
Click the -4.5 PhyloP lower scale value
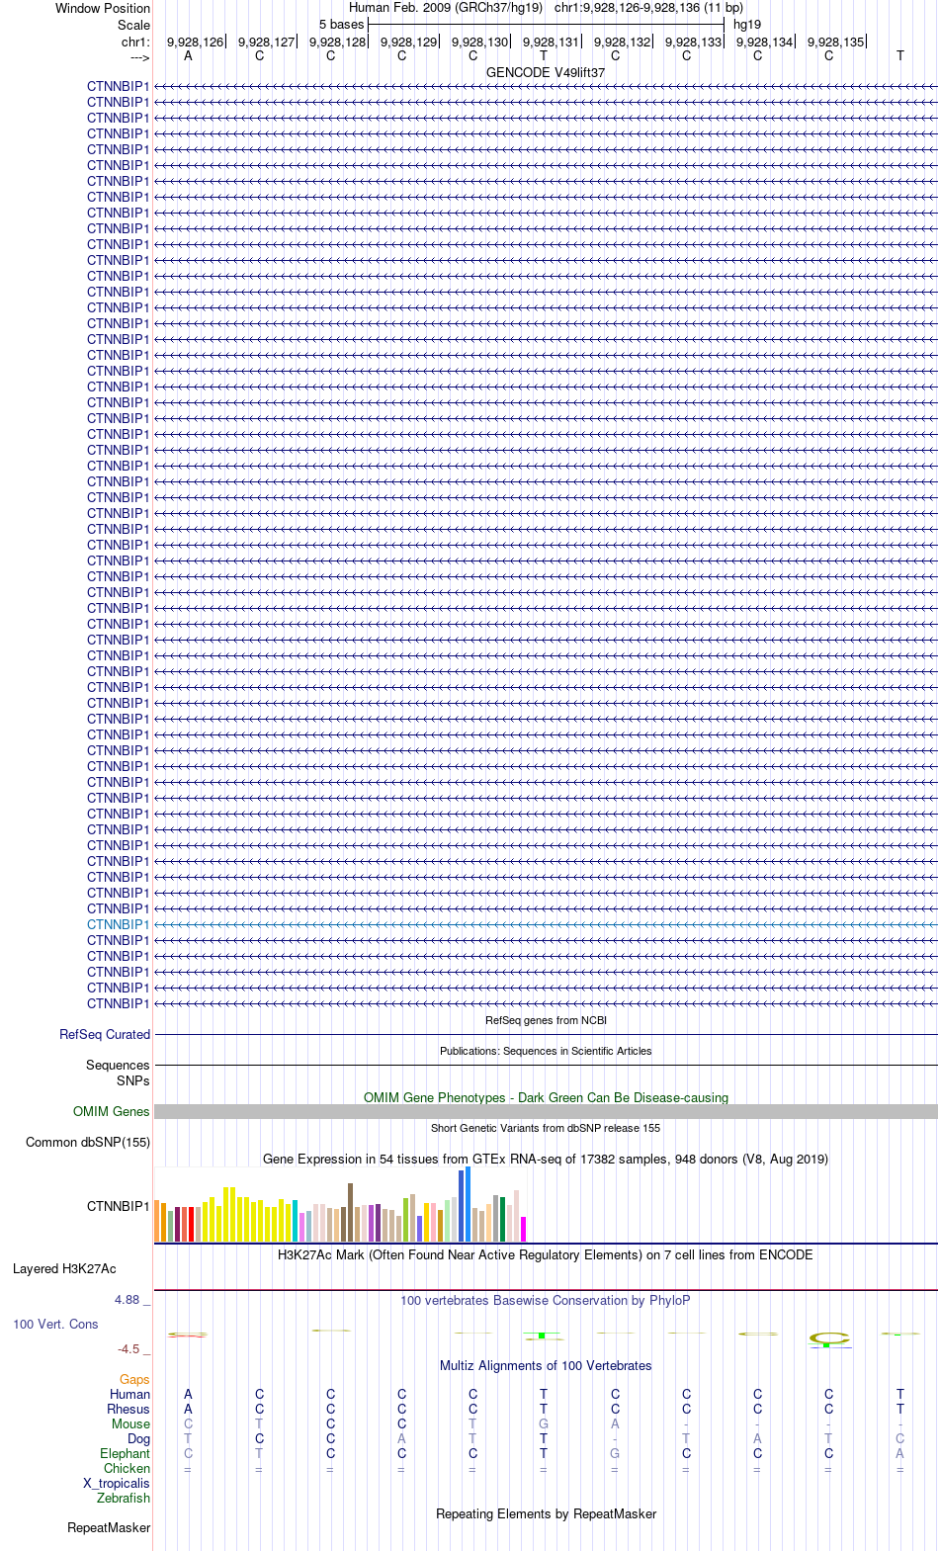click(133, 1348)
